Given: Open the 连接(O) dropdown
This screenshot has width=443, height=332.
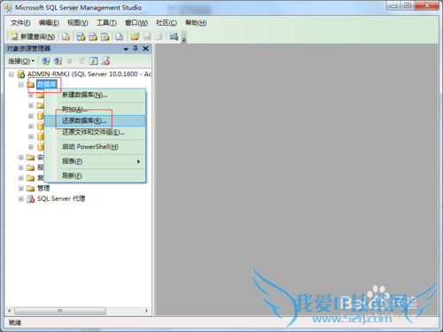Looking at the screenshot, I should [21, 61].
